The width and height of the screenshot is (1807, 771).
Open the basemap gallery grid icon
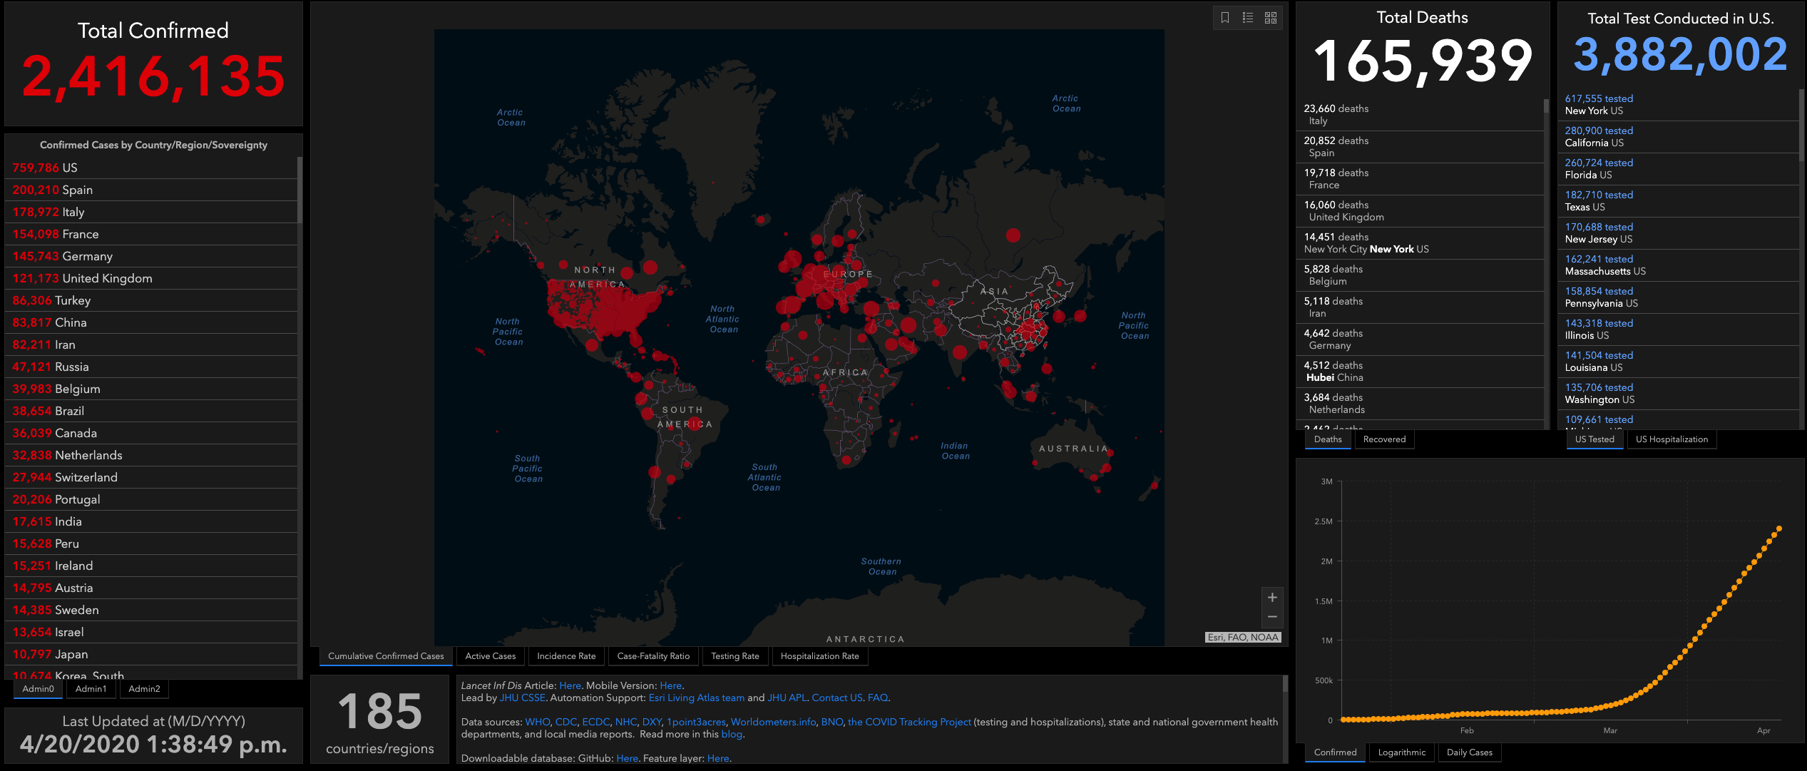click(x=1271, y=18)
